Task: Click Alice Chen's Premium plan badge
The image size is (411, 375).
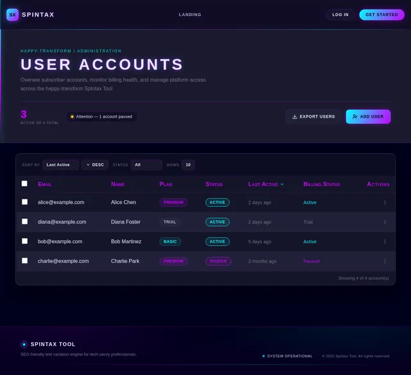Action: coord(173,203)
